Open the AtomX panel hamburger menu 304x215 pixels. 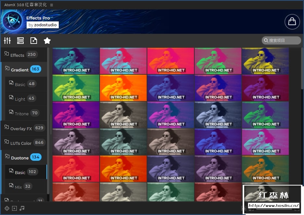pyautogui.click(x=52, y=5)
